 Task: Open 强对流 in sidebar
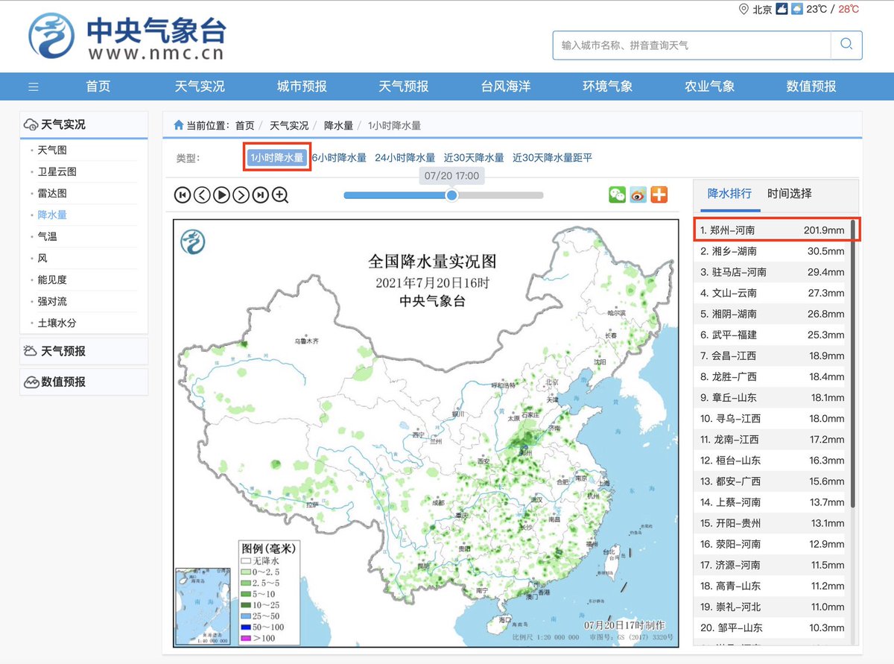(52, 301)
